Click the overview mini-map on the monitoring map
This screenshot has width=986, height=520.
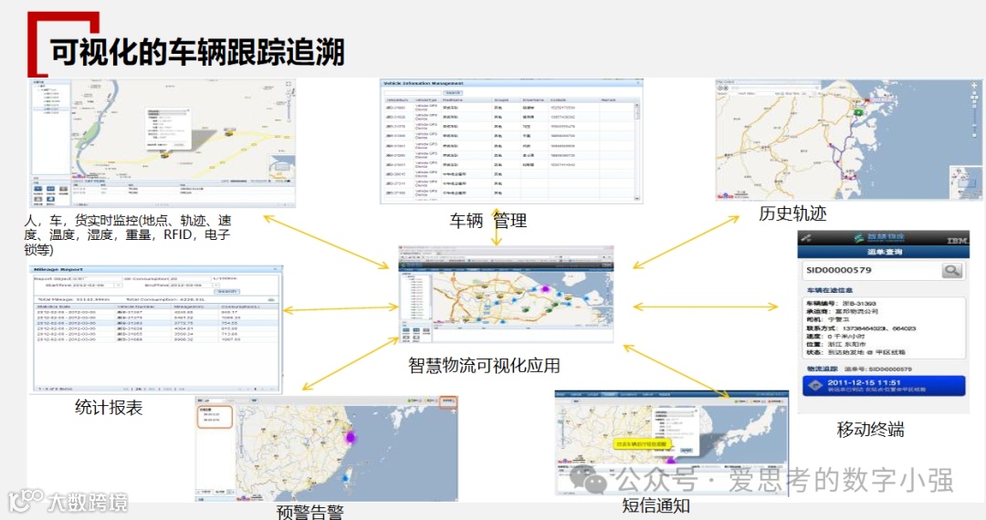point(281,168)
